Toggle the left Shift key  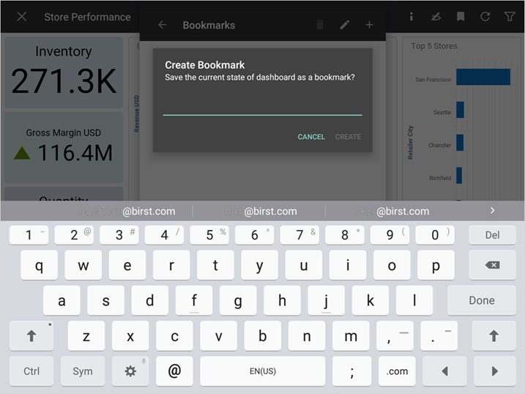click(x=31, y=336)
